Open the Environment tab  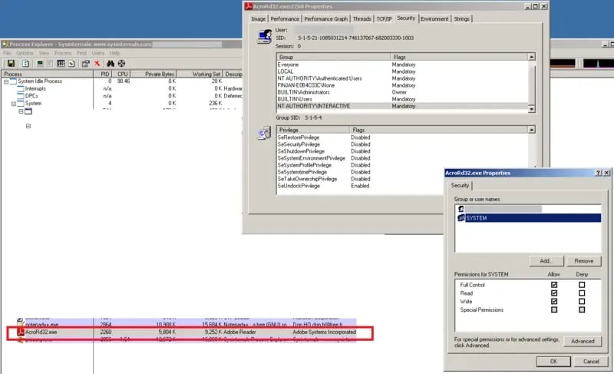434,18
